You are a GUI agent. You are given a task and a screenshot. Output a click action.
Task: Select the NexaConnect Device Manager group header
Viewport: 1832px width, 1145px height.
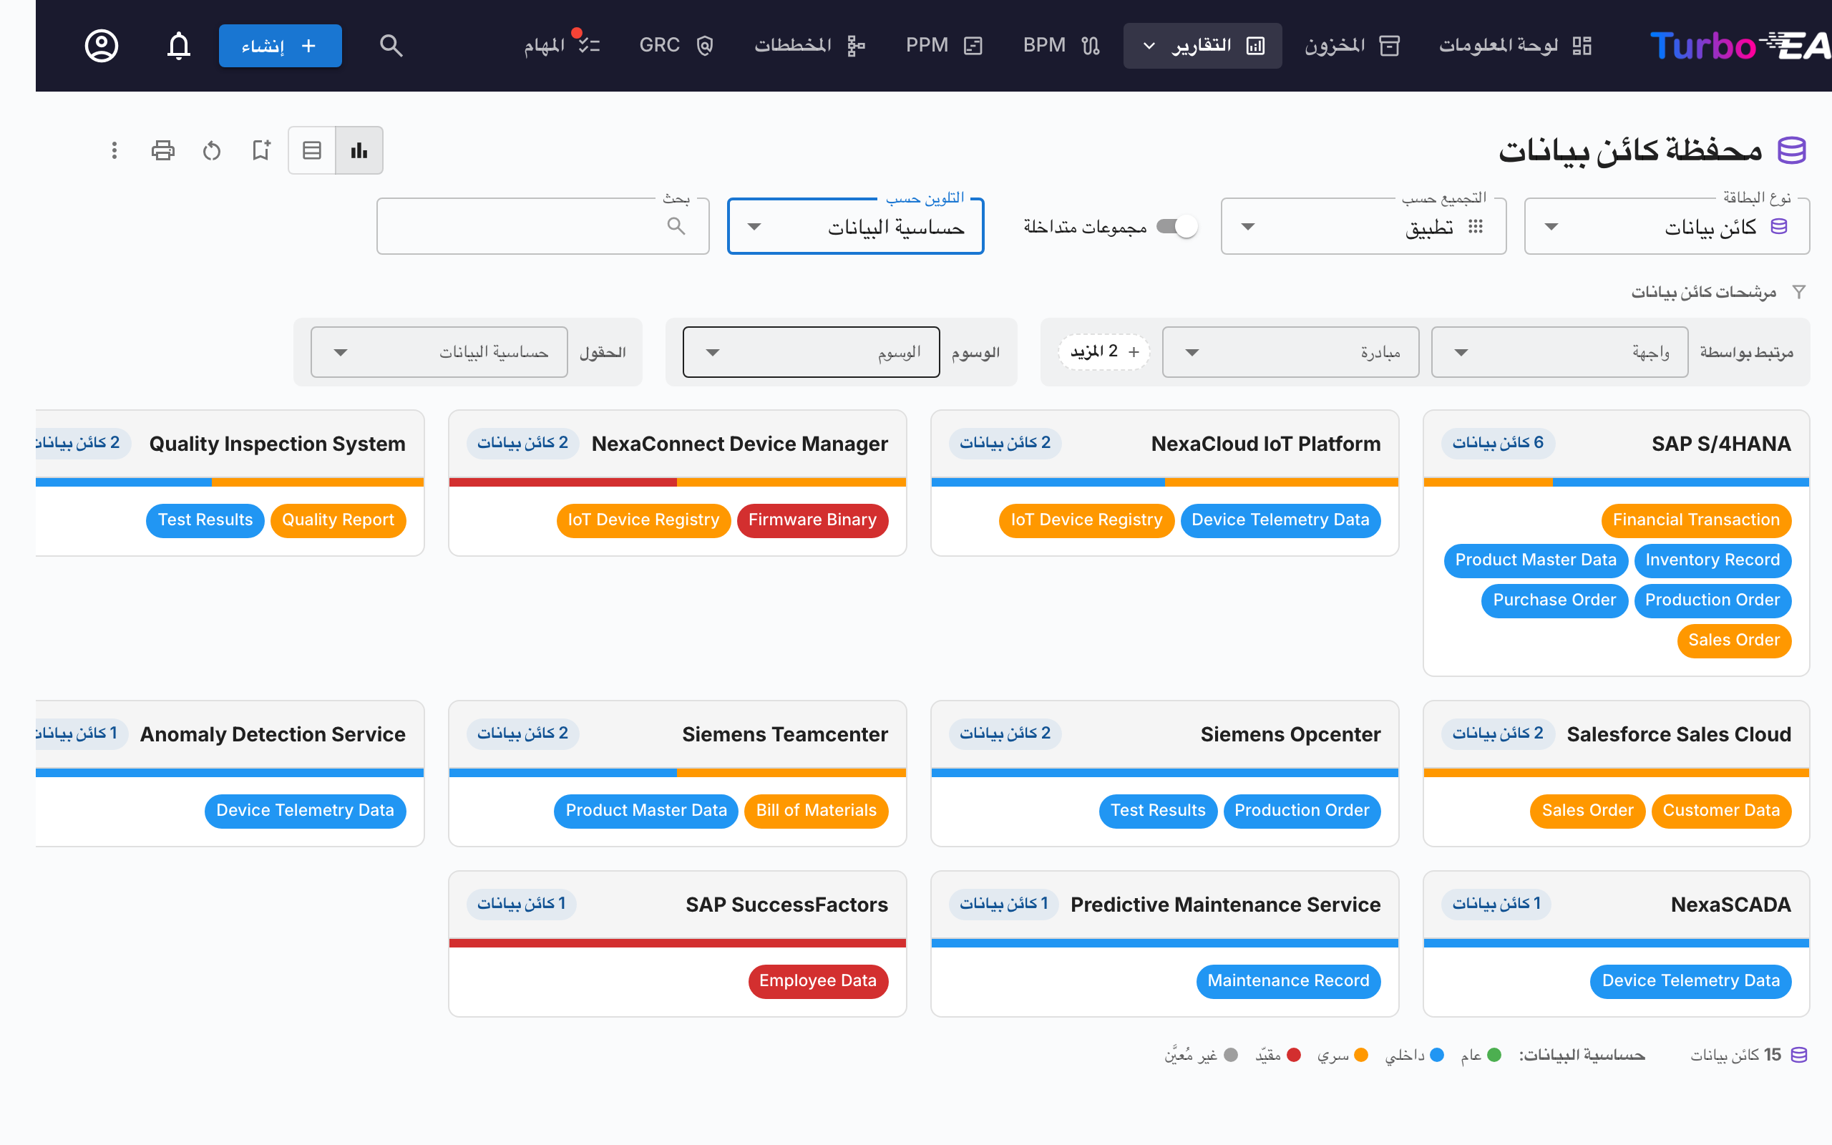click(x=678, y=444)
